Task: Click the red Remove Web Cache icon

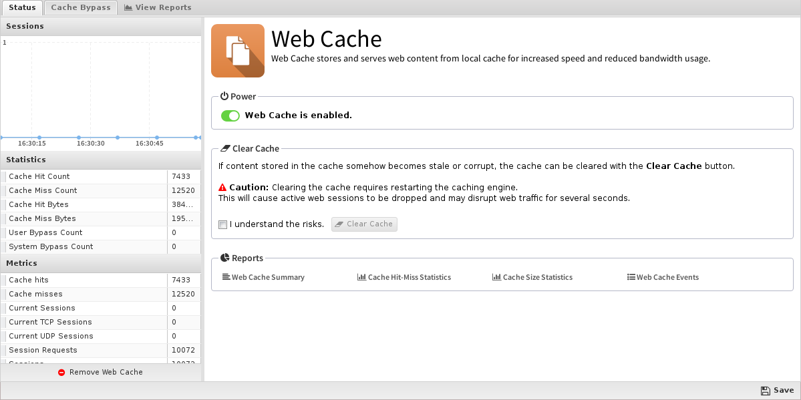Action: coord(61,373)
